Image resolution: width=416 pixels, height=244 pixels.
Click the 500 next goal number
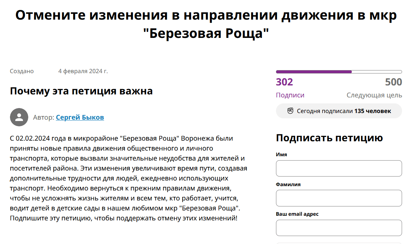tap(393, 82)
